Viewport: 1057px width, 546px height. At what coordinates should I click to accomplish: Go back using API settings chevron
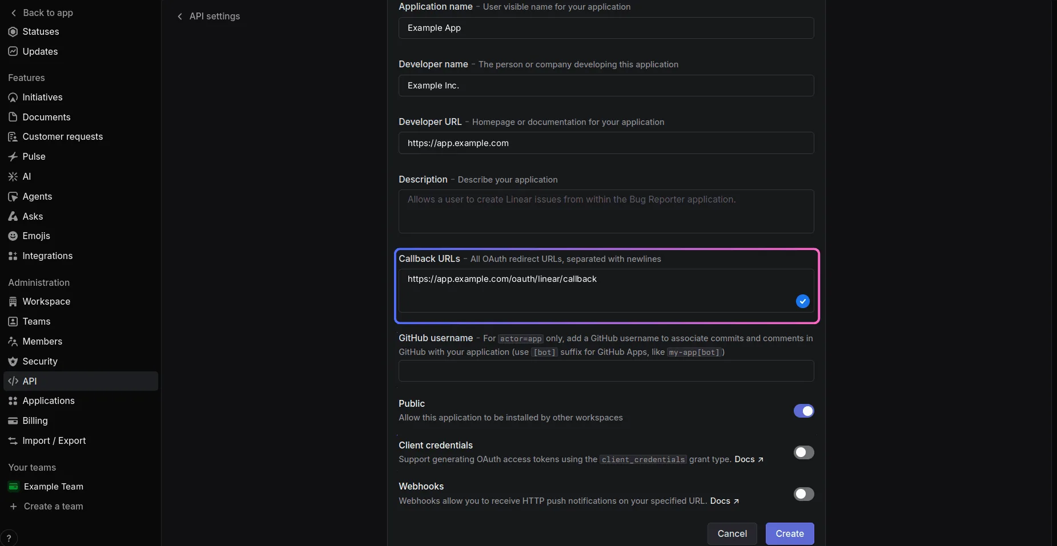point(180,17)
